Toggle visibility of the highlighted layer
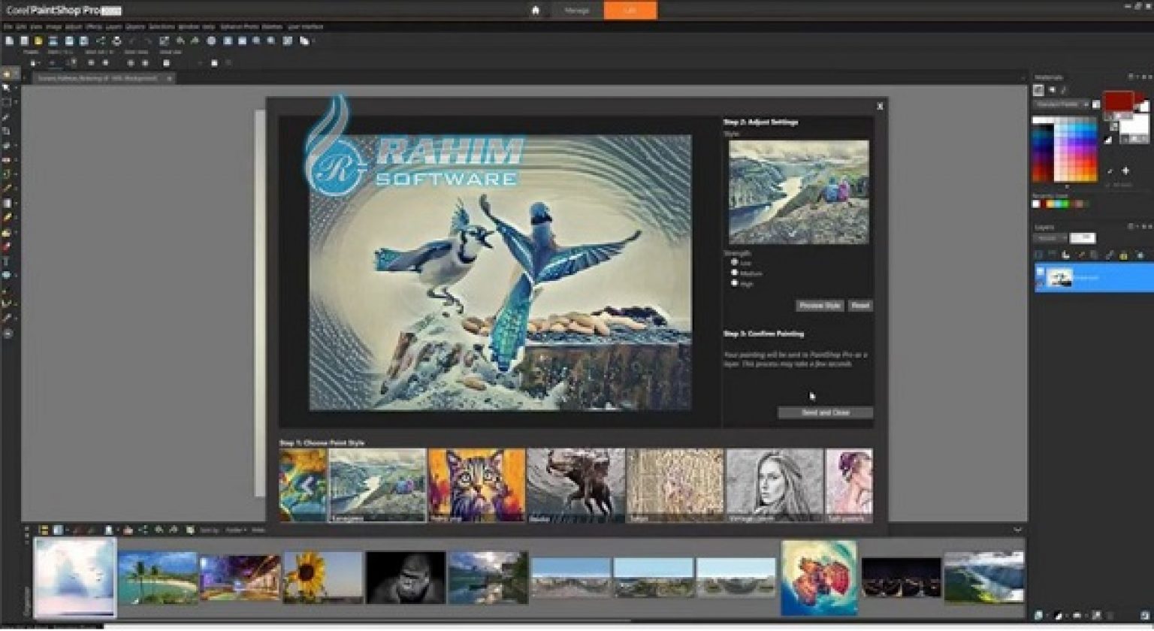This screenshot has width=1154, height=631. pos(1040,271)
